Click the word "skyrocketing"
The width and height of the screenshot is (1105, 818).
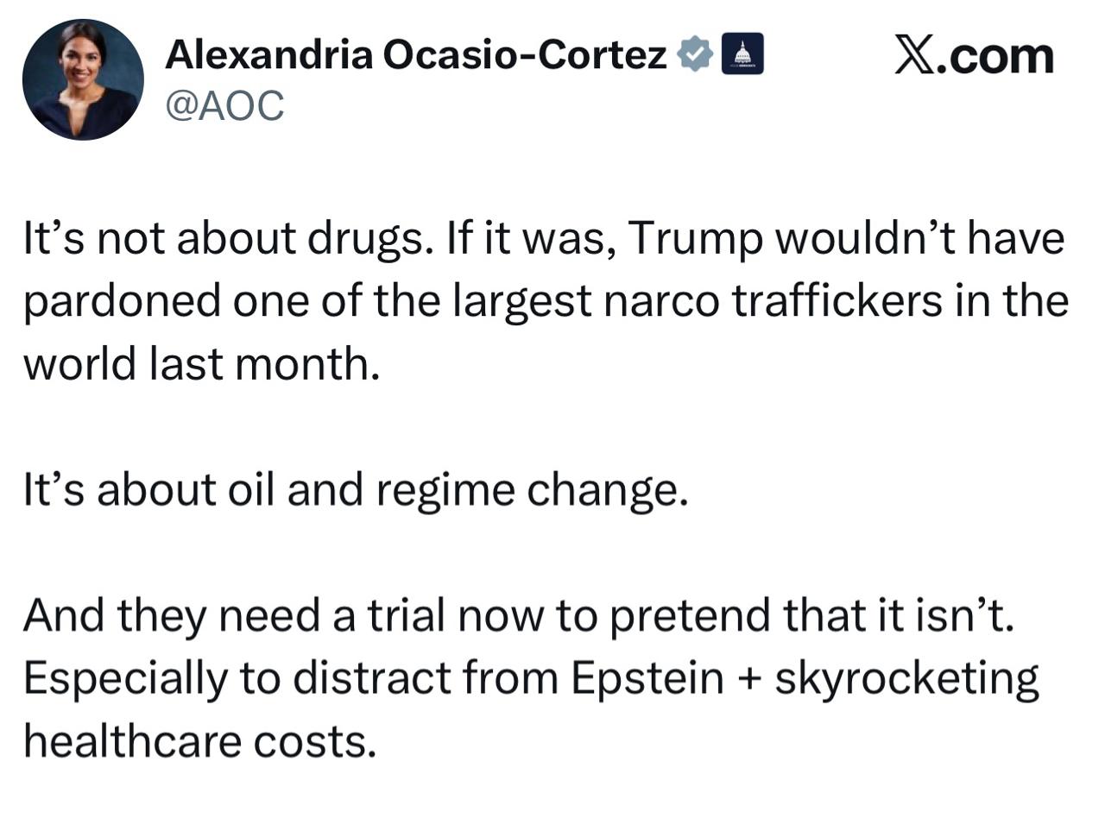click(906, 678)
